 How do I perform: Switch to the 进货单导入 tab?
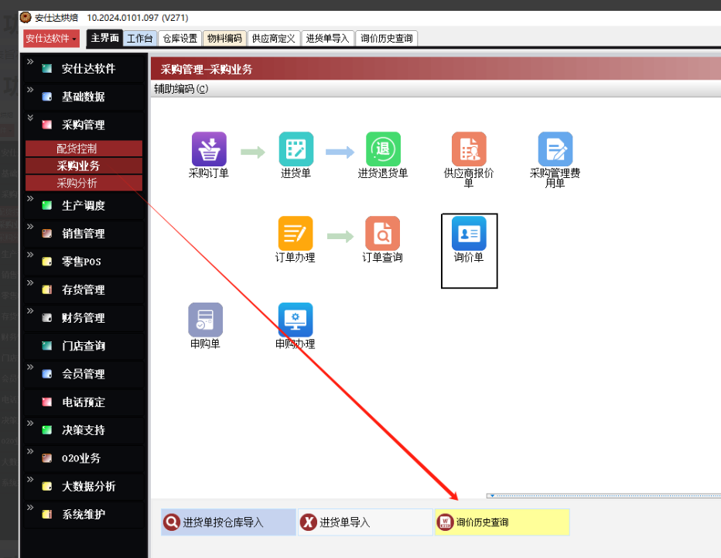point(327,38)
